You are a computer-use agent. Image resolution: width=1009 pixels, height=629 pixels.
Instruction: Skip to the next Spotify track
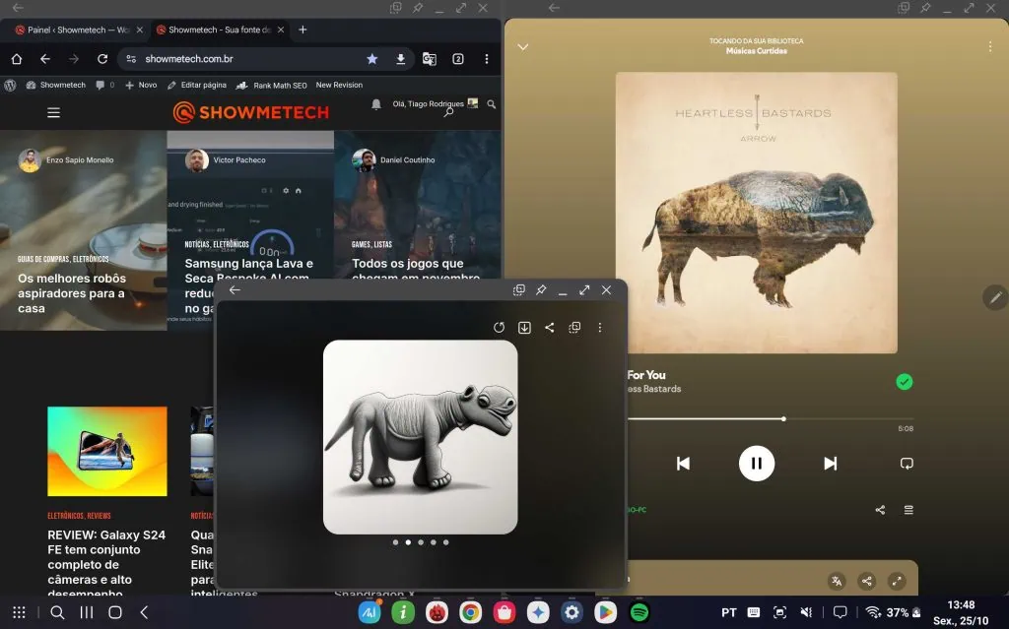coord(830,464)
